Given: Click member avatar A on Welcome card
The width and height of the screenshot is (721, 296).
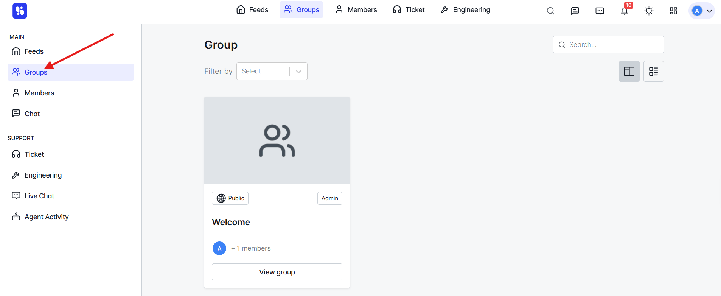Looking at the screenshot, I should tap(219, 248).
